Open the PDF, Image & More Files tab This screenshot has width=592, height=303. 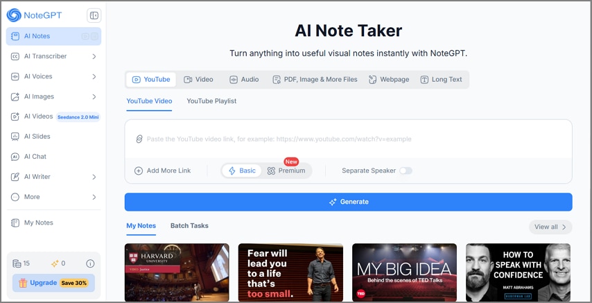tap(315, 80)
